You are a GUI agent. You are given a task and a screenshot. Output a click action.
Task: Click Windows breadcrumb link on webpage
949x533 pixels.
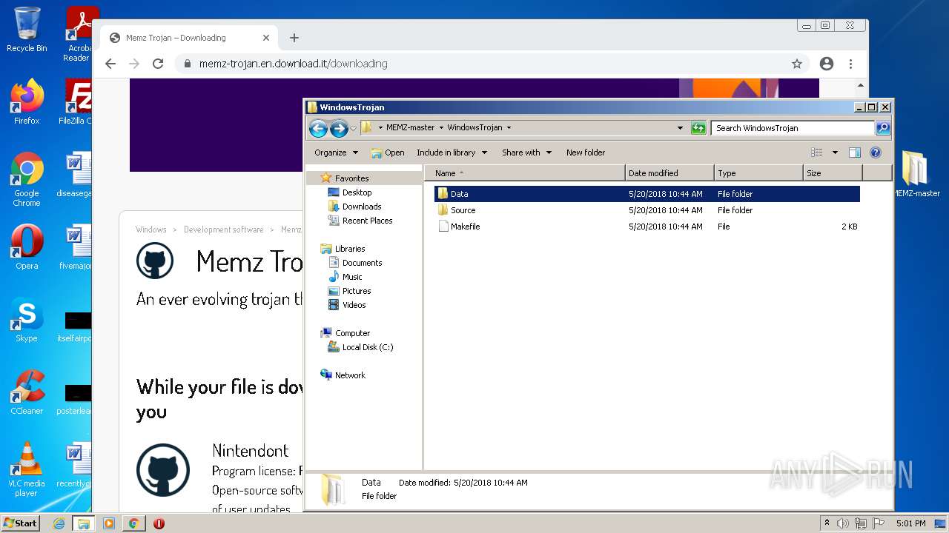point(151,229)
